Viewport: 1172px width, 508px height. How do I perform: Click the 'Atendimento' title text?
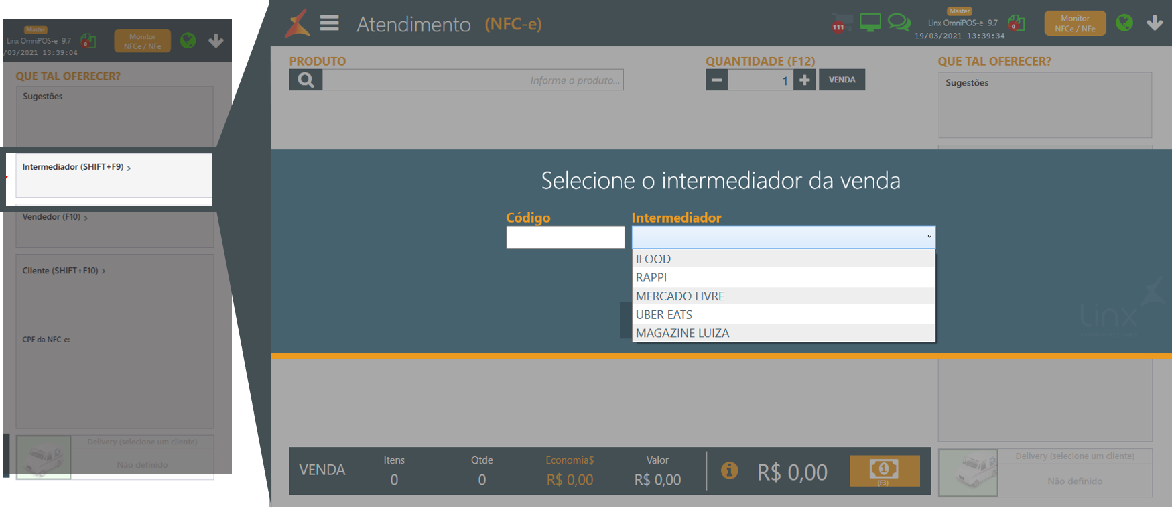pos(413,24)
